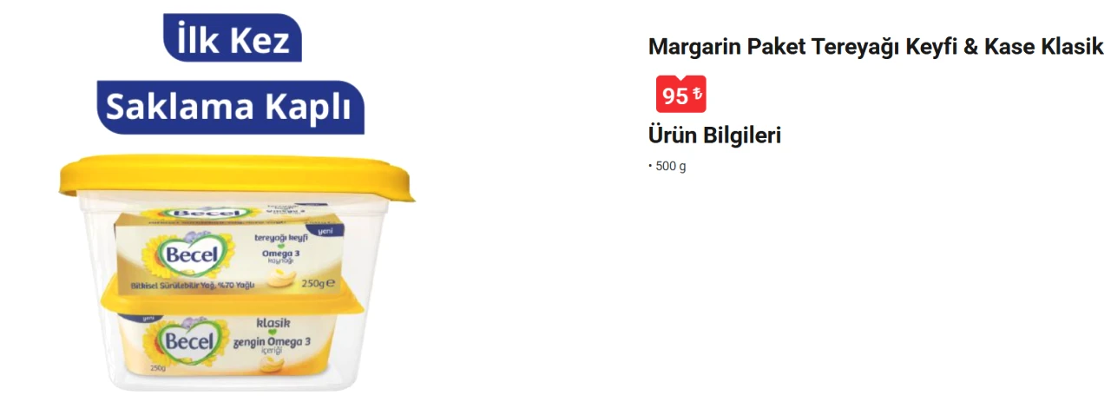Select the Becel logo on klasik tub

click(x=185, y=341)
